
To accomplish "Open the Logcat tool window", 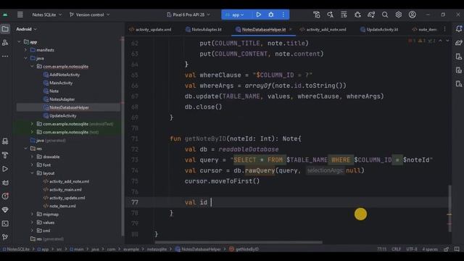I will click(5, 183).
